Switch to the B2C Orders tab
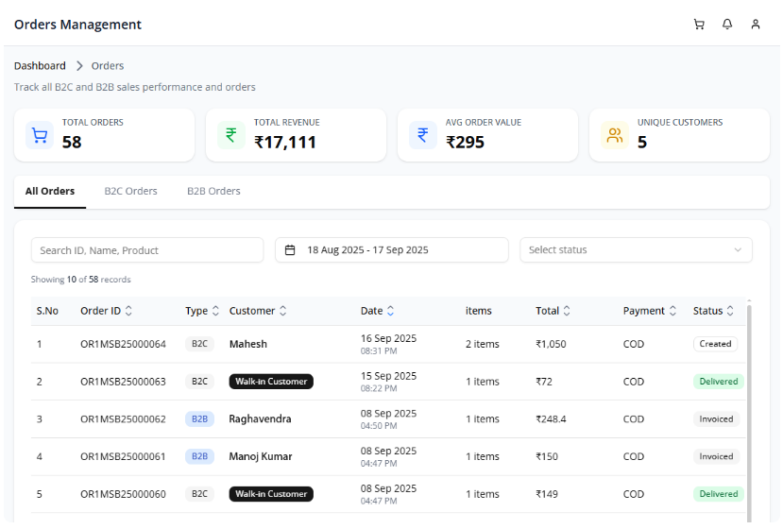783x529 pixels. coord(130,191)
